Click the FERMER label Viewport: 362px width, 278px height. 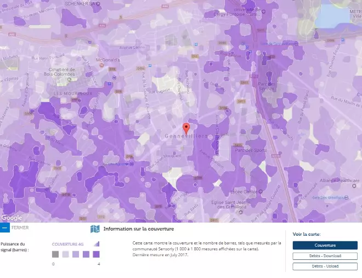click(20, 228)
